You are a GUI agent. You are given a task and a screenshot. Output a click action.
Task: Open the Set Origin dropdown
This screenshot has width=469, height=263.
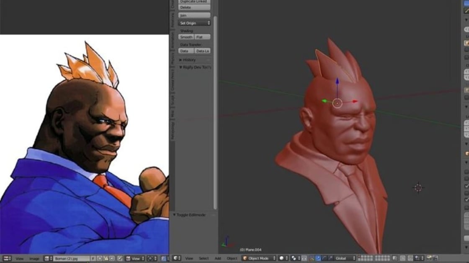coord(194,23)
